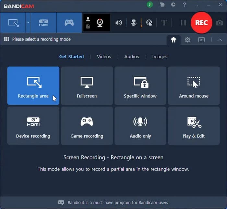The width and height of the screenshot is (227, 209).
Task: Take a screenshot with camera icon
Action: point(220,23)
